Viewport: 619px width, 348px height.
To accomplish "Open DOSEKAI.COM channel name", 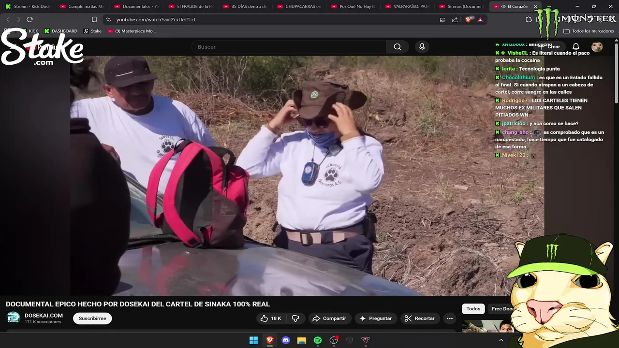I will click(44, 316).
